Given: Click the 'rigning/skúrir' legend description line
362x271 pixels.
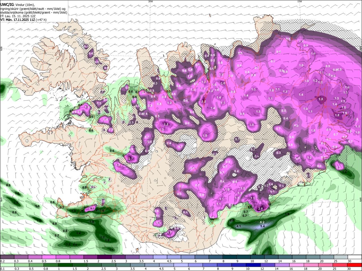Looking at the screenshot, I should pyautogui.click(x=33, y=8).
